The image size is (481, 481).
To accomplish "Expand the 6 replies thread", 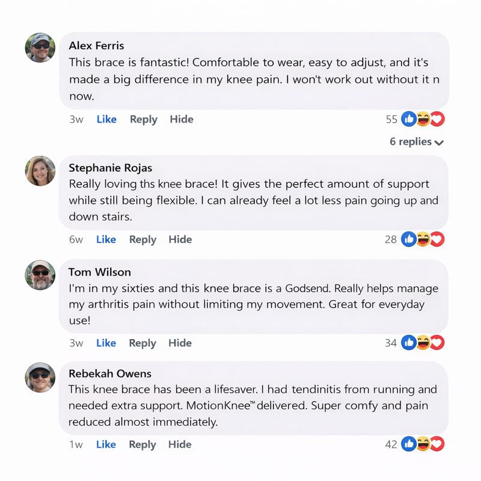I will click(x=417, y=142).
